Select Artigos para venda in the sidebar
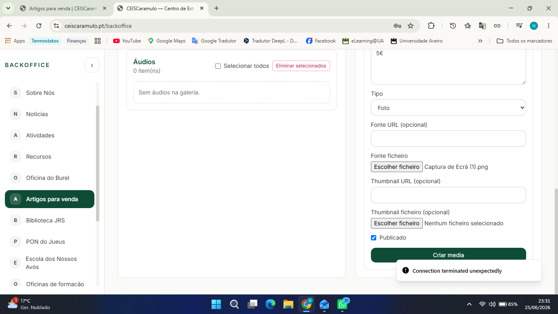The height and width of the screenshot is (314, 558). [x=49, y=199]
